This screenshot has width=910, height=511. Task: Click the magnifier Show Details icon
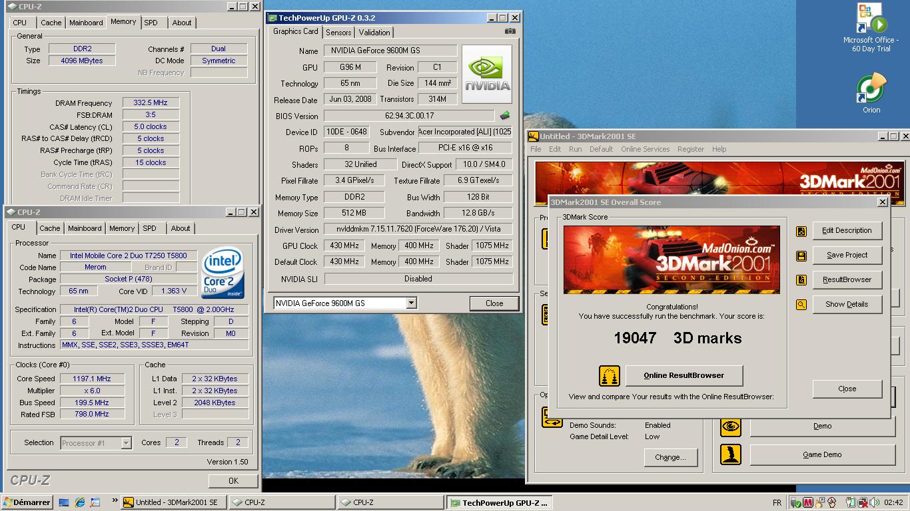tap(801, 305)
